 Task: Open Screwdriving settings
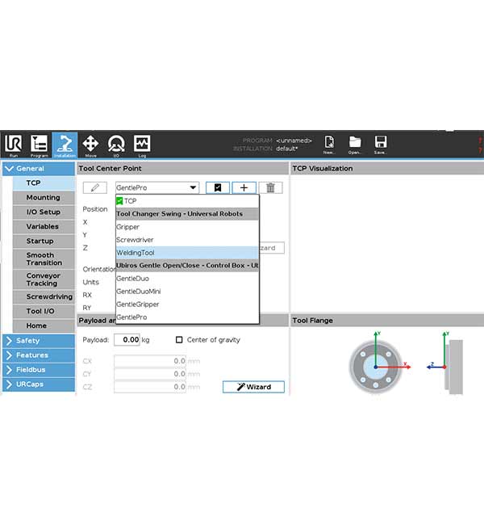pyautogui.click(x=44, y=296)
